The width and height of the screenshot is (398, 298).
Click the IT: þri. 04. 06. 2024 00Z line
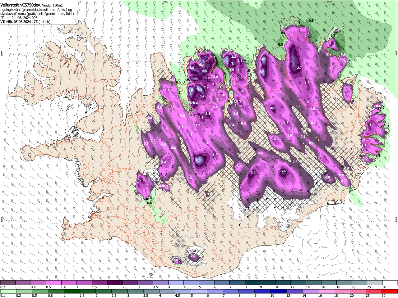(19, 18)
